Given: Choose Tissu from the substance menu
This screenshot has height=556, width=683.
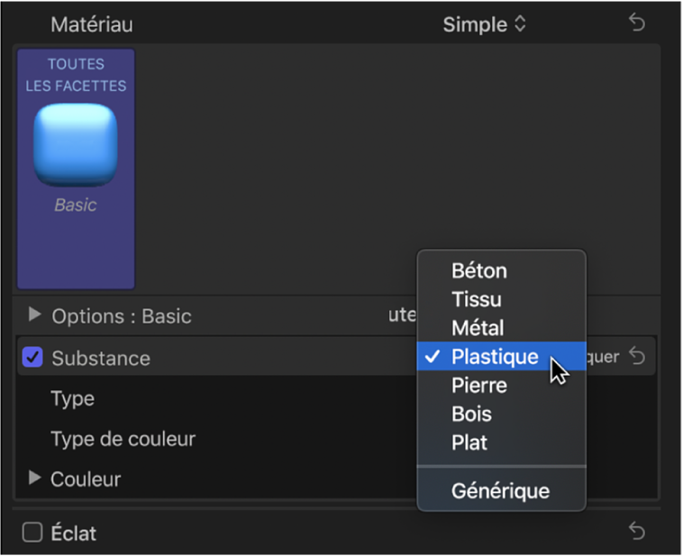Looking at the screenshot, I should pyautogui.click(x=477, y=299).
